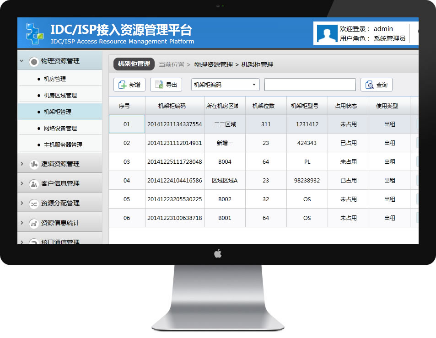Click the 逻辑资源管理 sidebar icon
The width and height of the screenshot is (436, 338).
[x=33, y=164]
